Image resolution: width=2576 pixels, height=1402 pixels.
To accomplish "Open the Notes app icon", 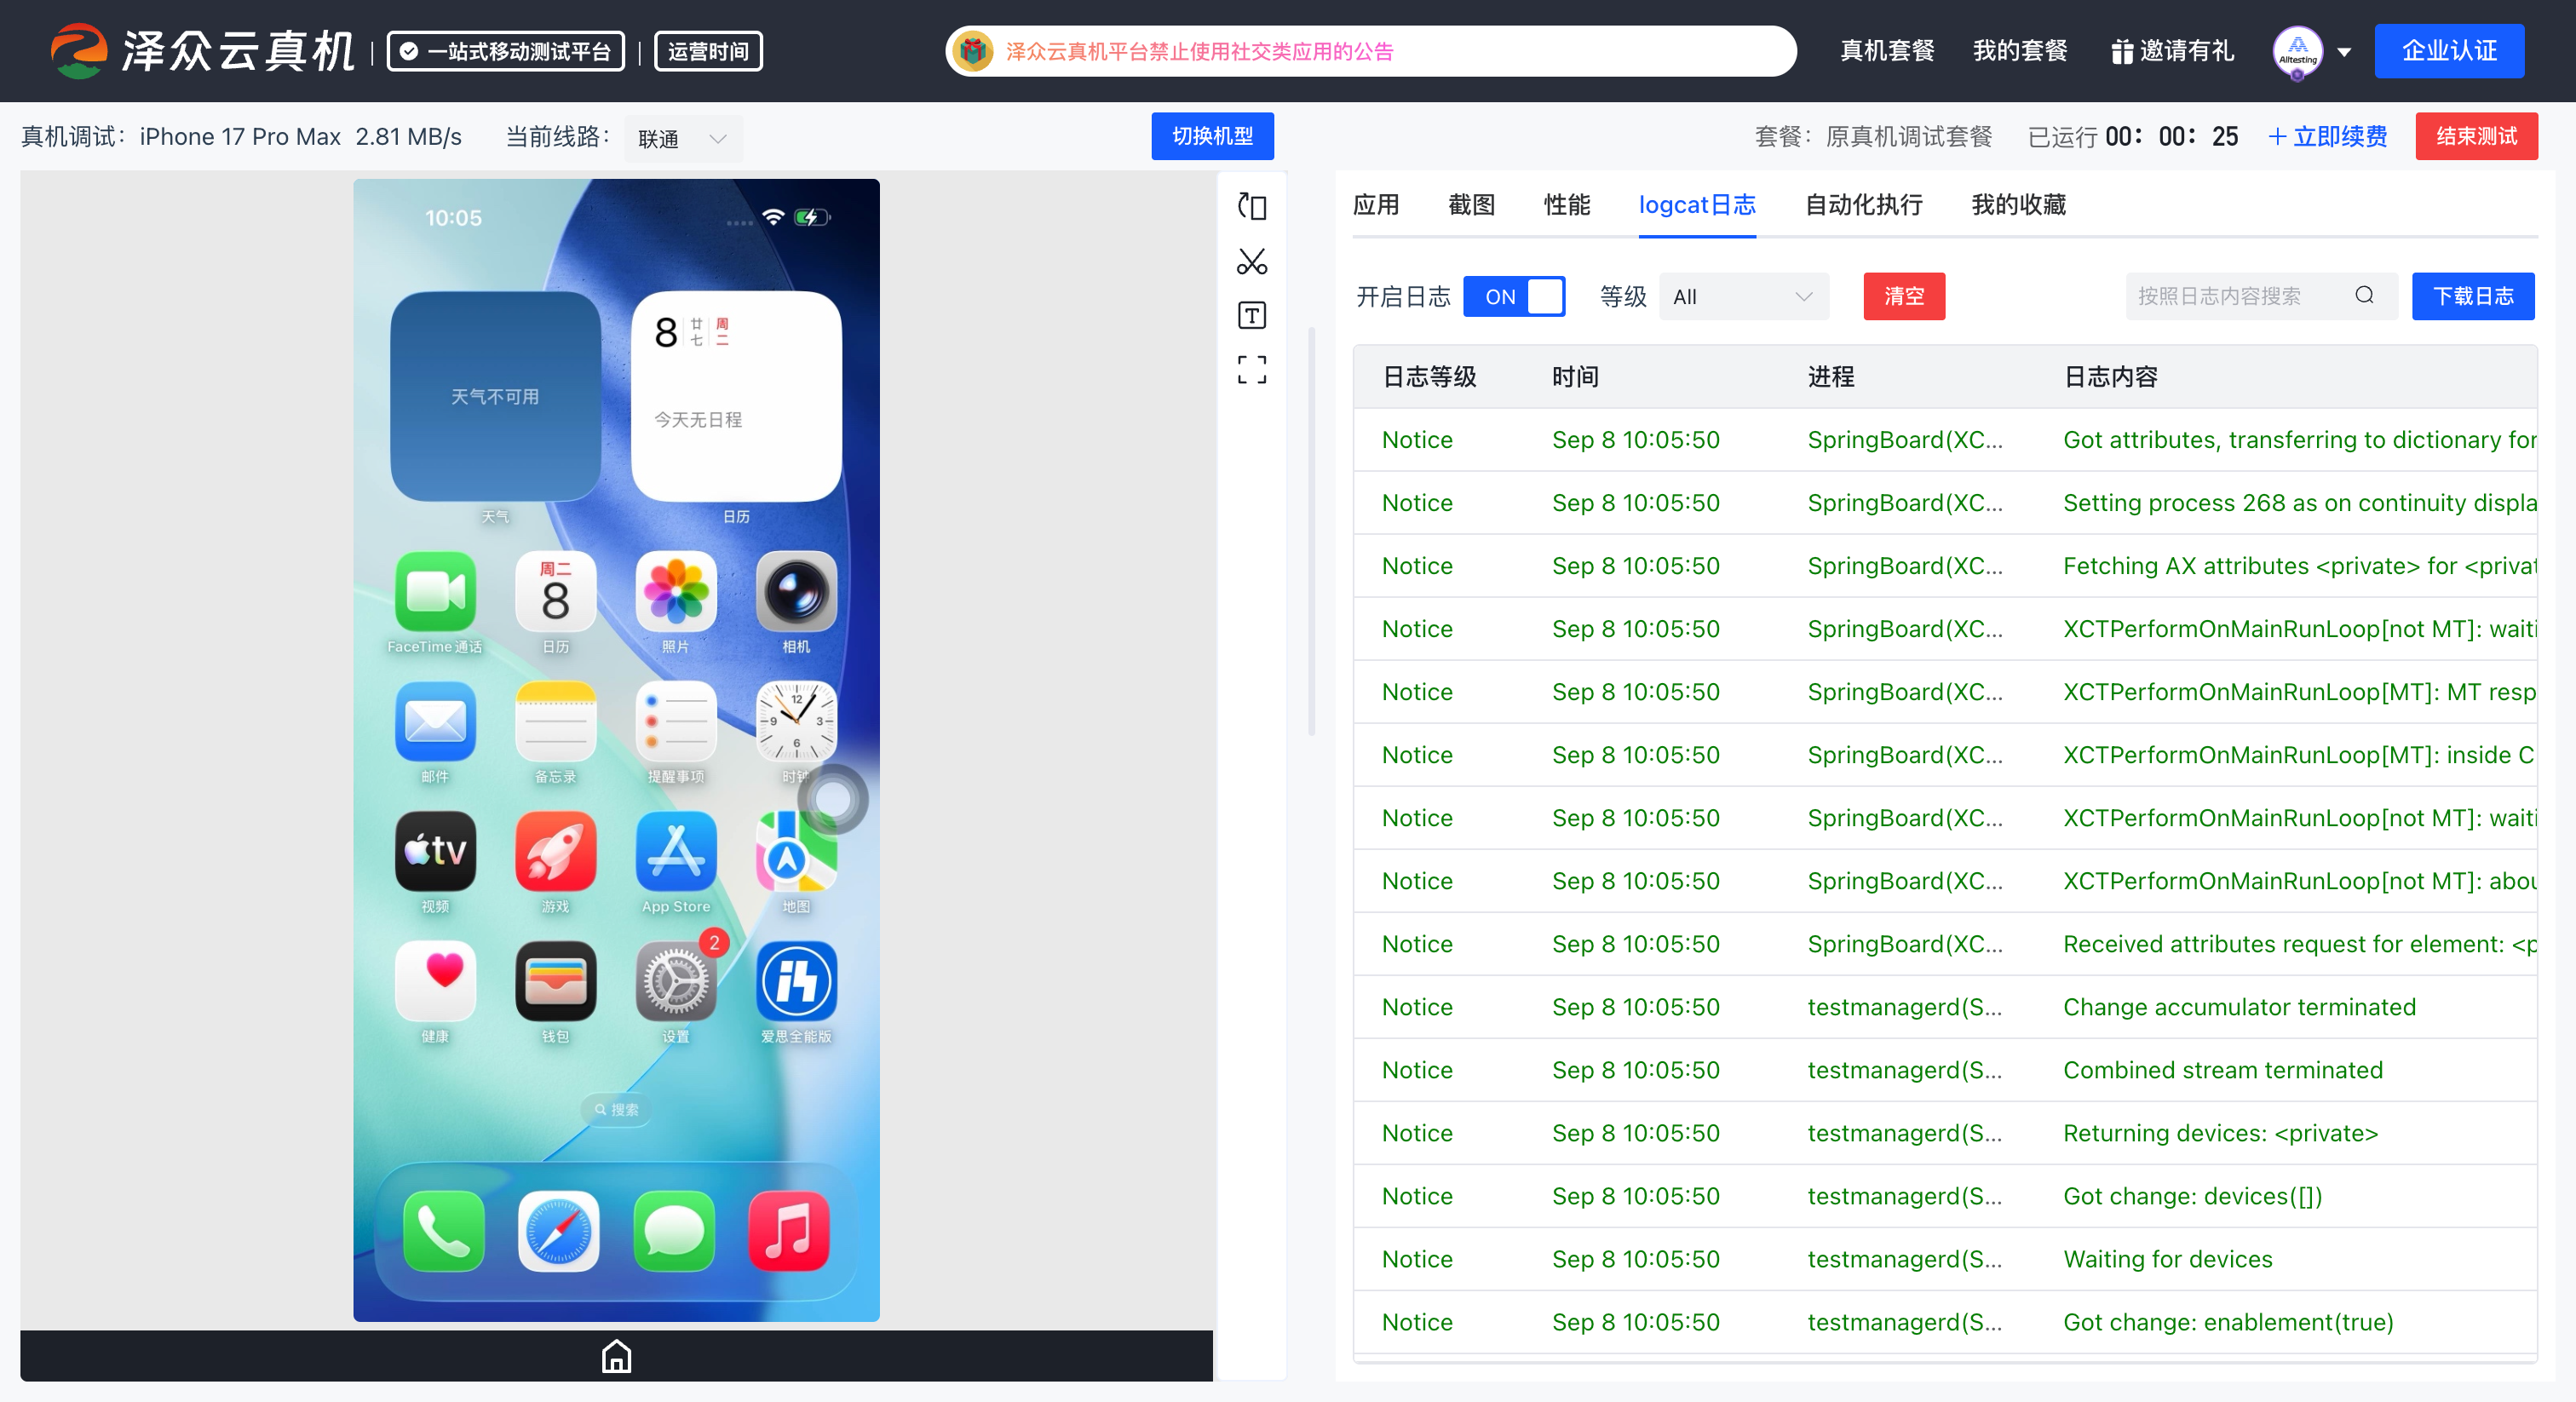I will [555, 722].
